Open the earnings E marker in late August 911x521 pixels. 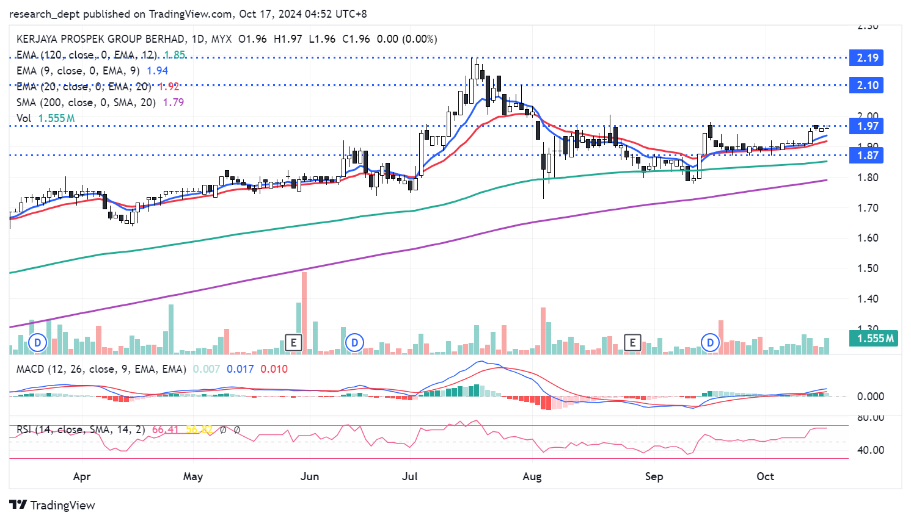pos(632,342)
